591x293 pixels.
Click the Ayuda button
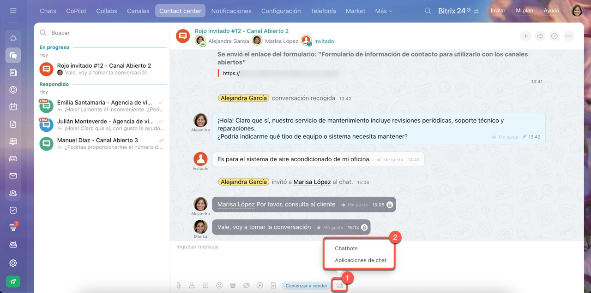click(551, 11)
